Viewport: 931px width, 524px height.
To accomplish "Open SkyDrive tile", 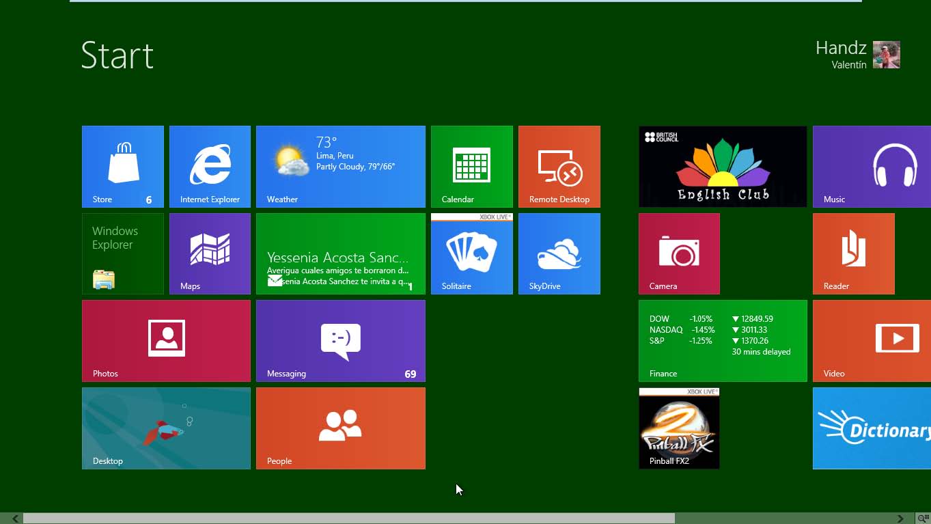I will pos(559,253).
